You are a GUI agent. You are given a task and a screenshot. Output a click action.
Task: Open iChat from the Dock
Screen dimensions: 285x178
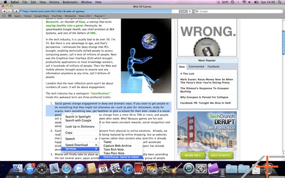tap(79, 169)
